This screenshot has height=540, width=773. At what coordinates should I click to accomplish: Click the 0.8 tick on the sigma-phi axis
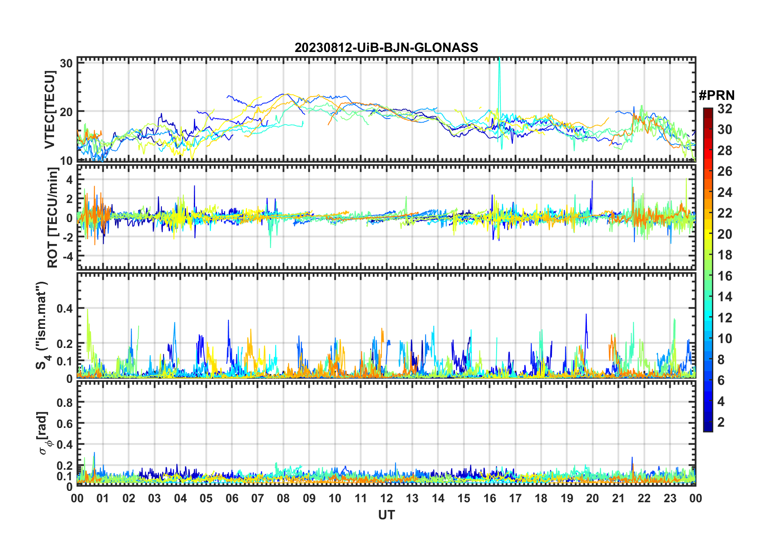click(x=65, y=402)
